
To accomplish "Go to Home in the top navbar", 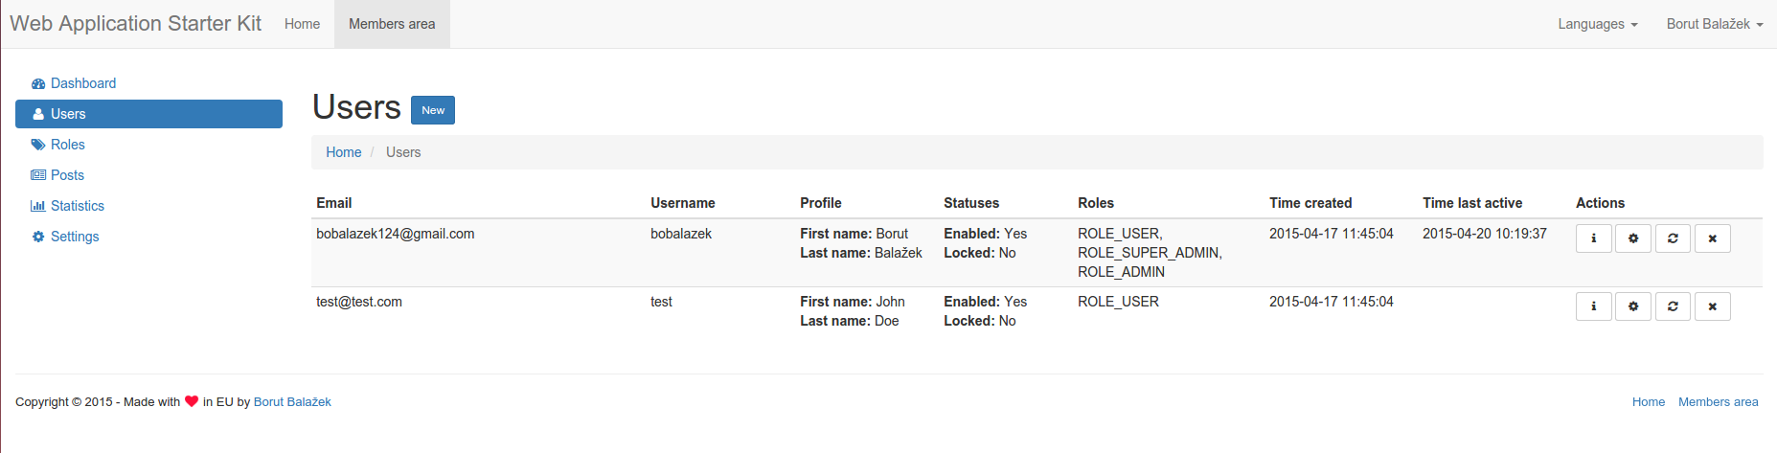I will pyautogui.click(x=302, y=24).
